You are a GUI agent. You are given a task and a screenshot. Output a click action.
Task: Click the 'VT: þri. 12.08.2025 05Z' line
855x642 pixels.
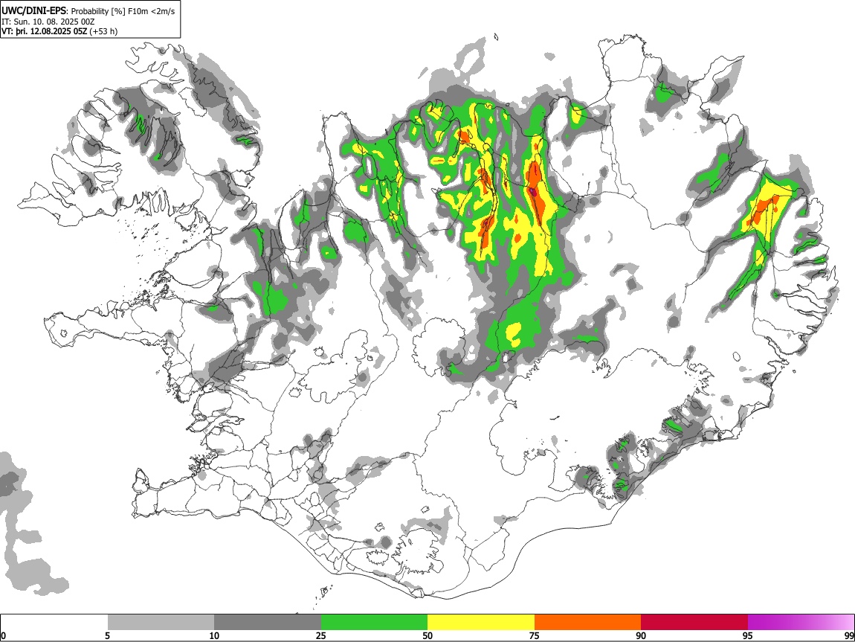pos(44,31)
